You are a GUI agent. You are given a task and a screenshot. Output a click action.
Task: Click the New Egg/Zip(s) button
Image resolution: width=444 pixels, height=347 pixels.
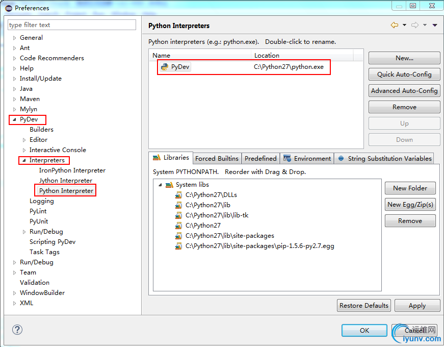point(410,205)
